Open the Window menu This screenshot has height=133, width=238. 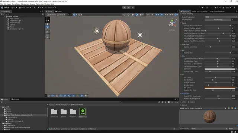(47, 4)
